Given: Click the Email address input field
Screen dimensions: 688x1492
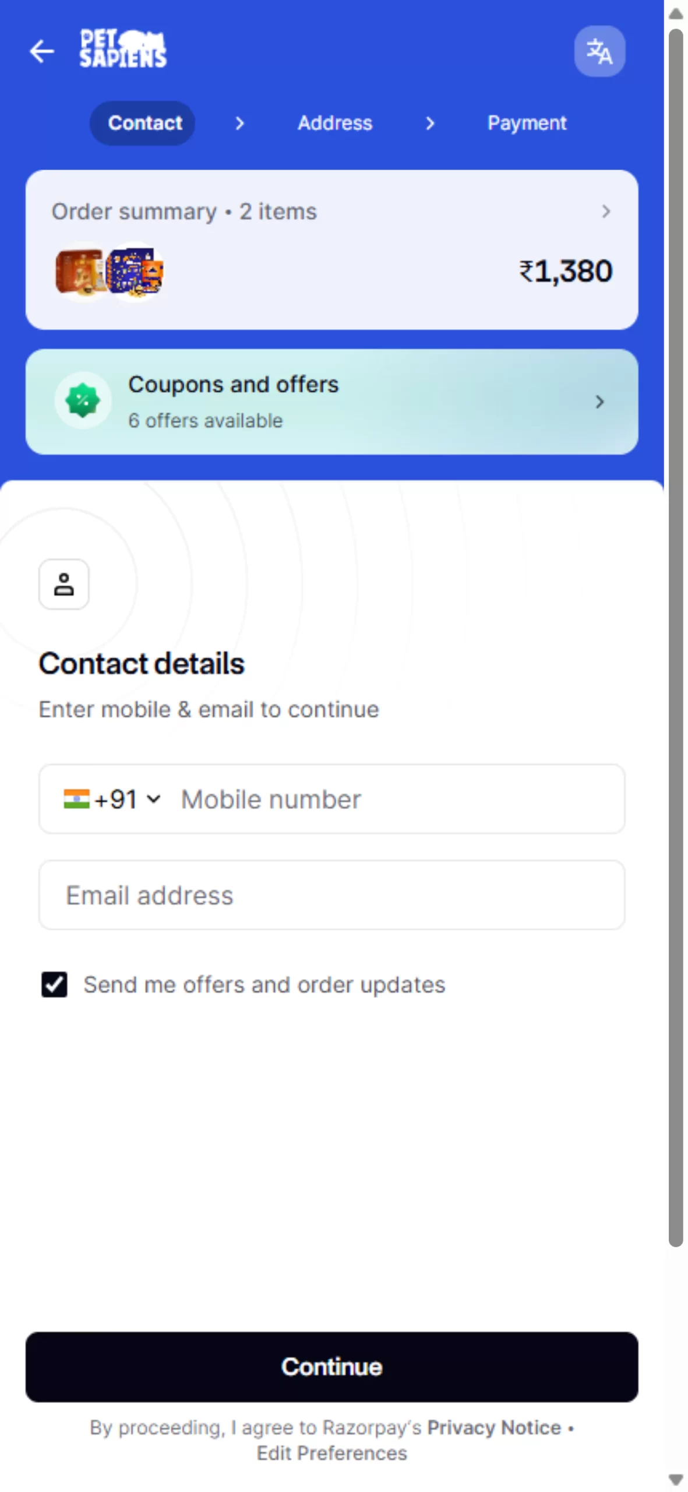Looking at the screenshot, I should click(331, 895).
